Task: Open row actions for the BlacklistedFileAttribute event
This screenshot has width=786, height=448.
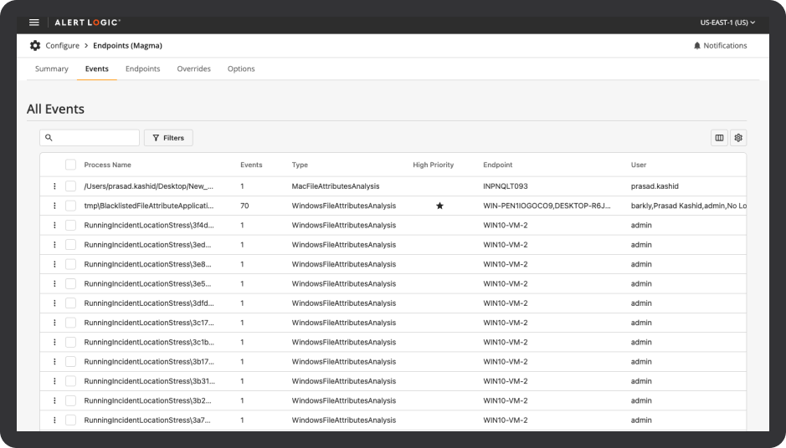Action: click(54, 206)
